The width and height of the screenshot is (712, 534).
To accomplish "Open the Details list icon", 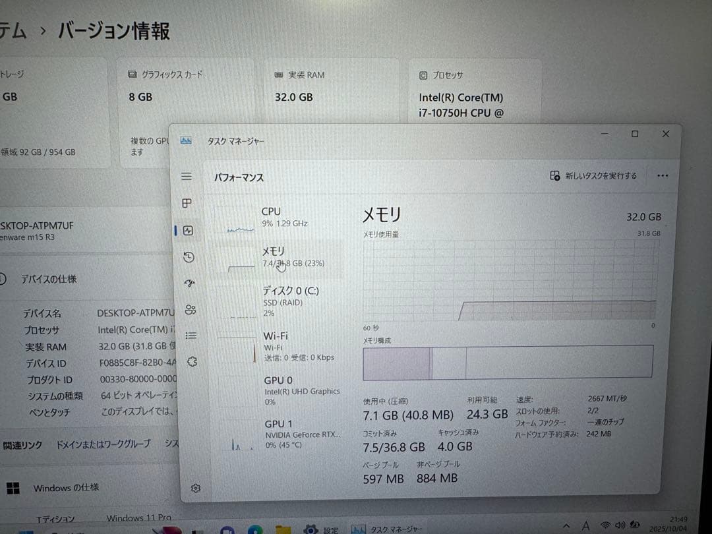I will [191, 336].
